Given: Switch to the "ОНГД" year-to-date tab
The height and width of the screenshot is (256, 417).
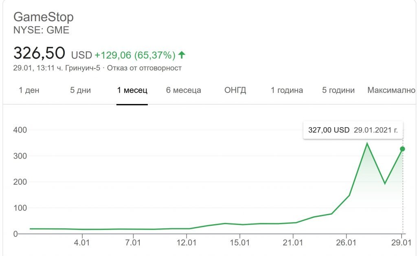Looking at the screenshot, I should pos(235,90).
